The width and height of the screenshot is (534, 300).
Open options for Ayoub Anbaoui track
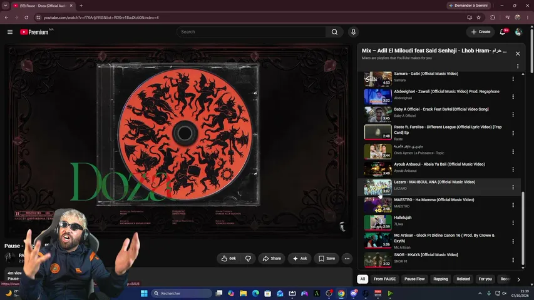pyautogui.click(x=513, y=169)
